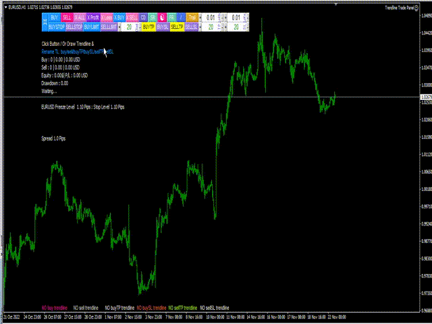Image resolution: width=432 pixels, height=324 pixels.
Task: Click the X Profit button
Action: coord(93,18)
